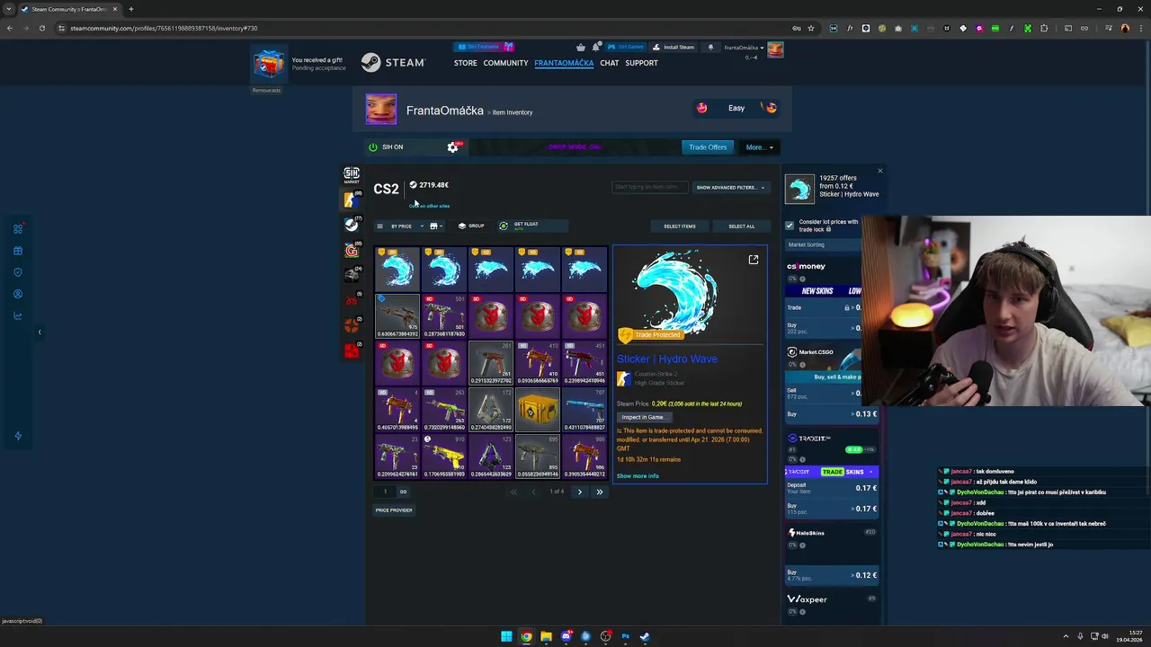Open the FRANTAOMÁČKA menu
The image size is (1151, 647).
click(x=564, y=63)
